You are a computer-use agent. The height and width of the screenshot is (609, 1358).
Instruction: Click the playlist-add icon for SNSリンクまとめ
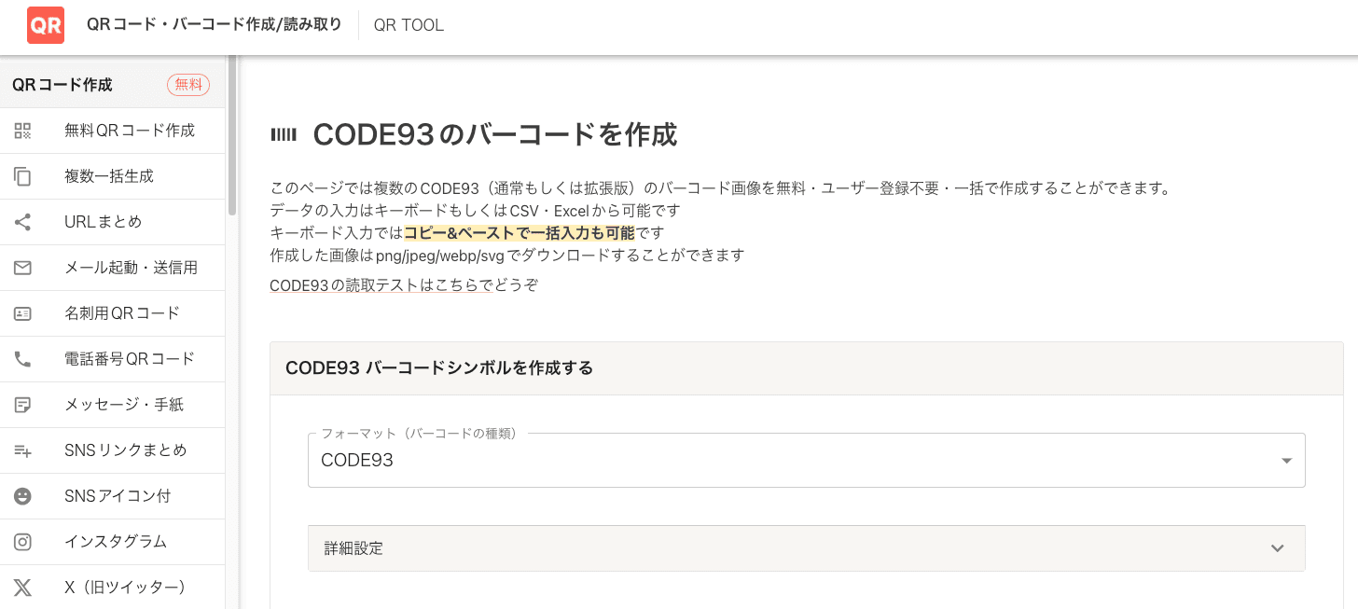(22, 450)
